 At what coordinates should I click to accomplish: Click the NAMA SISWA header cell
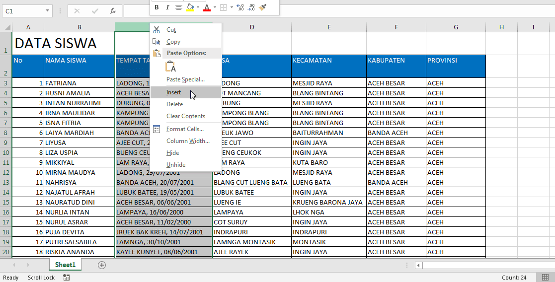pyautogui.click(x=79, y=66)
